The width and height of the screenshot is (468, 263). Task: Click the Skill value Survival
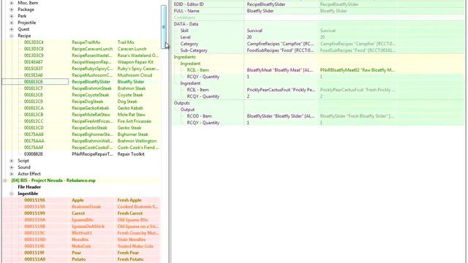(254, 31)
